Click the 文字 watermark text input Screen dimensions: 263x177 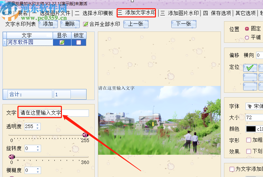(x=54, y=113)
